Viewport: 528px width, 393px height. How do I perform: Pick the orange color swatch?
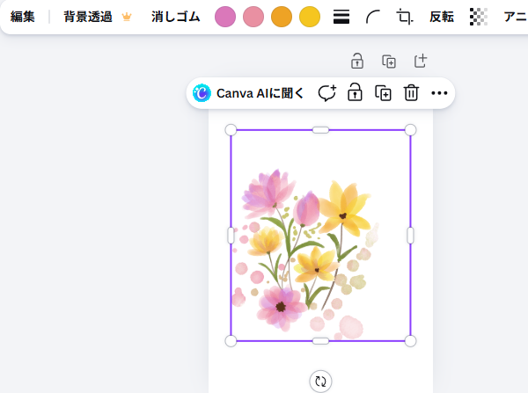282,17
